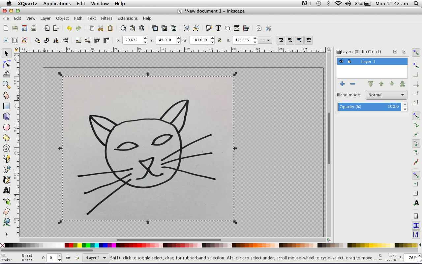The height and width of the screenshot is (264, 422).
Task: Toggle width and height ratio lock
Action: tap(220, 40)
